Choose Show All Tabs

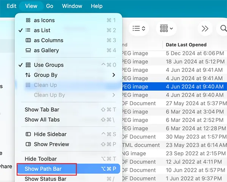[68, 119]
